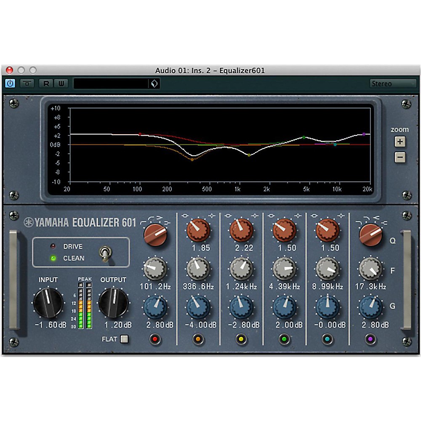Select the yellow band 3 node on graph
Screen dimensions: 421x421
pyautogui.click(x=249, y=155)
